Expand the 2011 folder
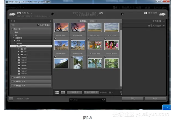172x120 pixels. point(19,49)
